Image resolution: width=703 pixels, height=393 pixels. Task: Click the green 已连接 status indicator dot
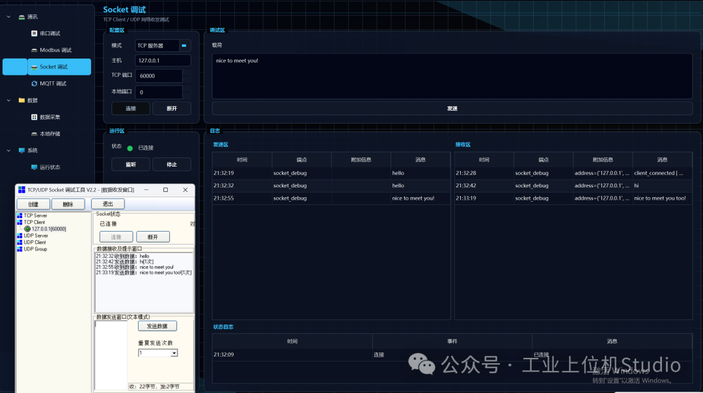(x=130, y=148)
